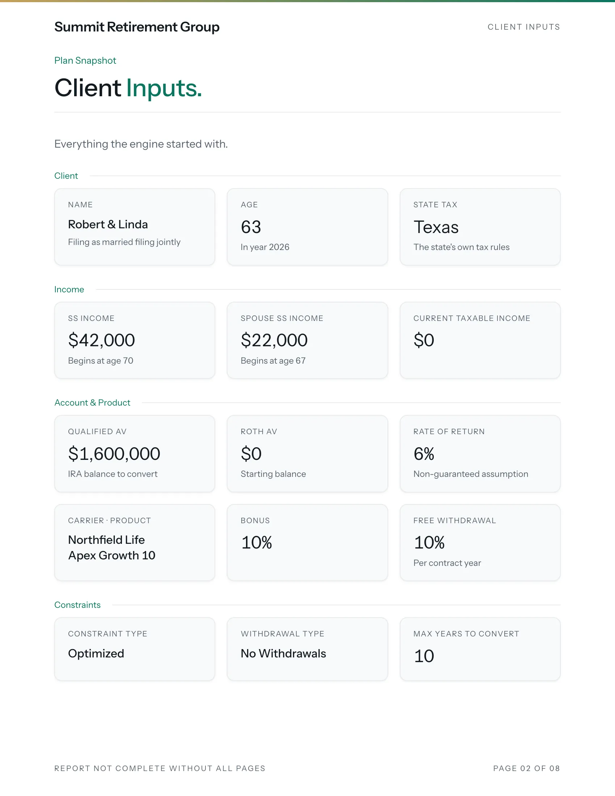Click the CLIENT INPUTS header label
Viewport: 615px width, 796px height.
click(x=523, y=27)
